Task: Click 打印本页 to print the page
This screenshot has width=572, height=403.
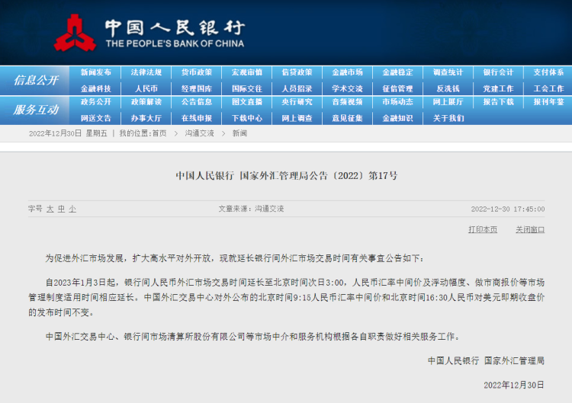Action: 483,229
